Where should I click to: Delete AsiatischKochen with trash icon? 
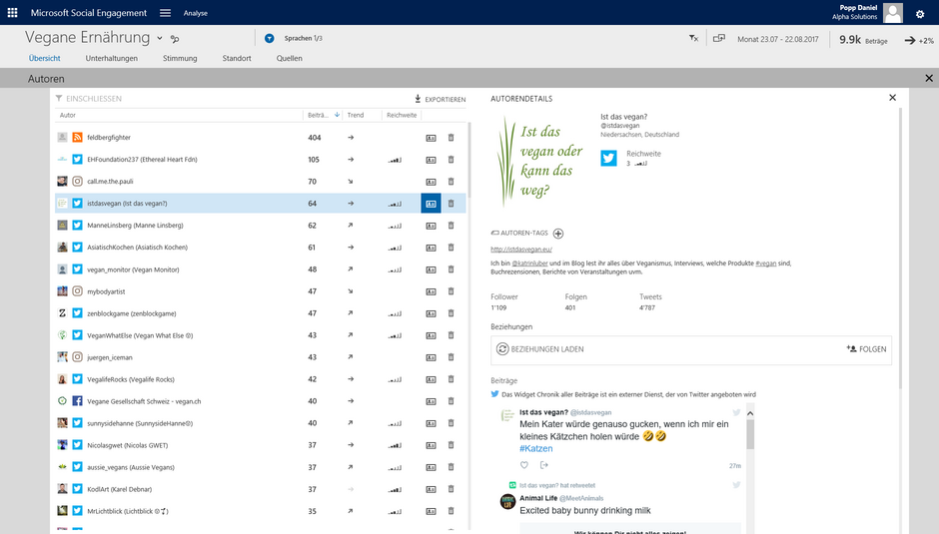click(451, 248)
